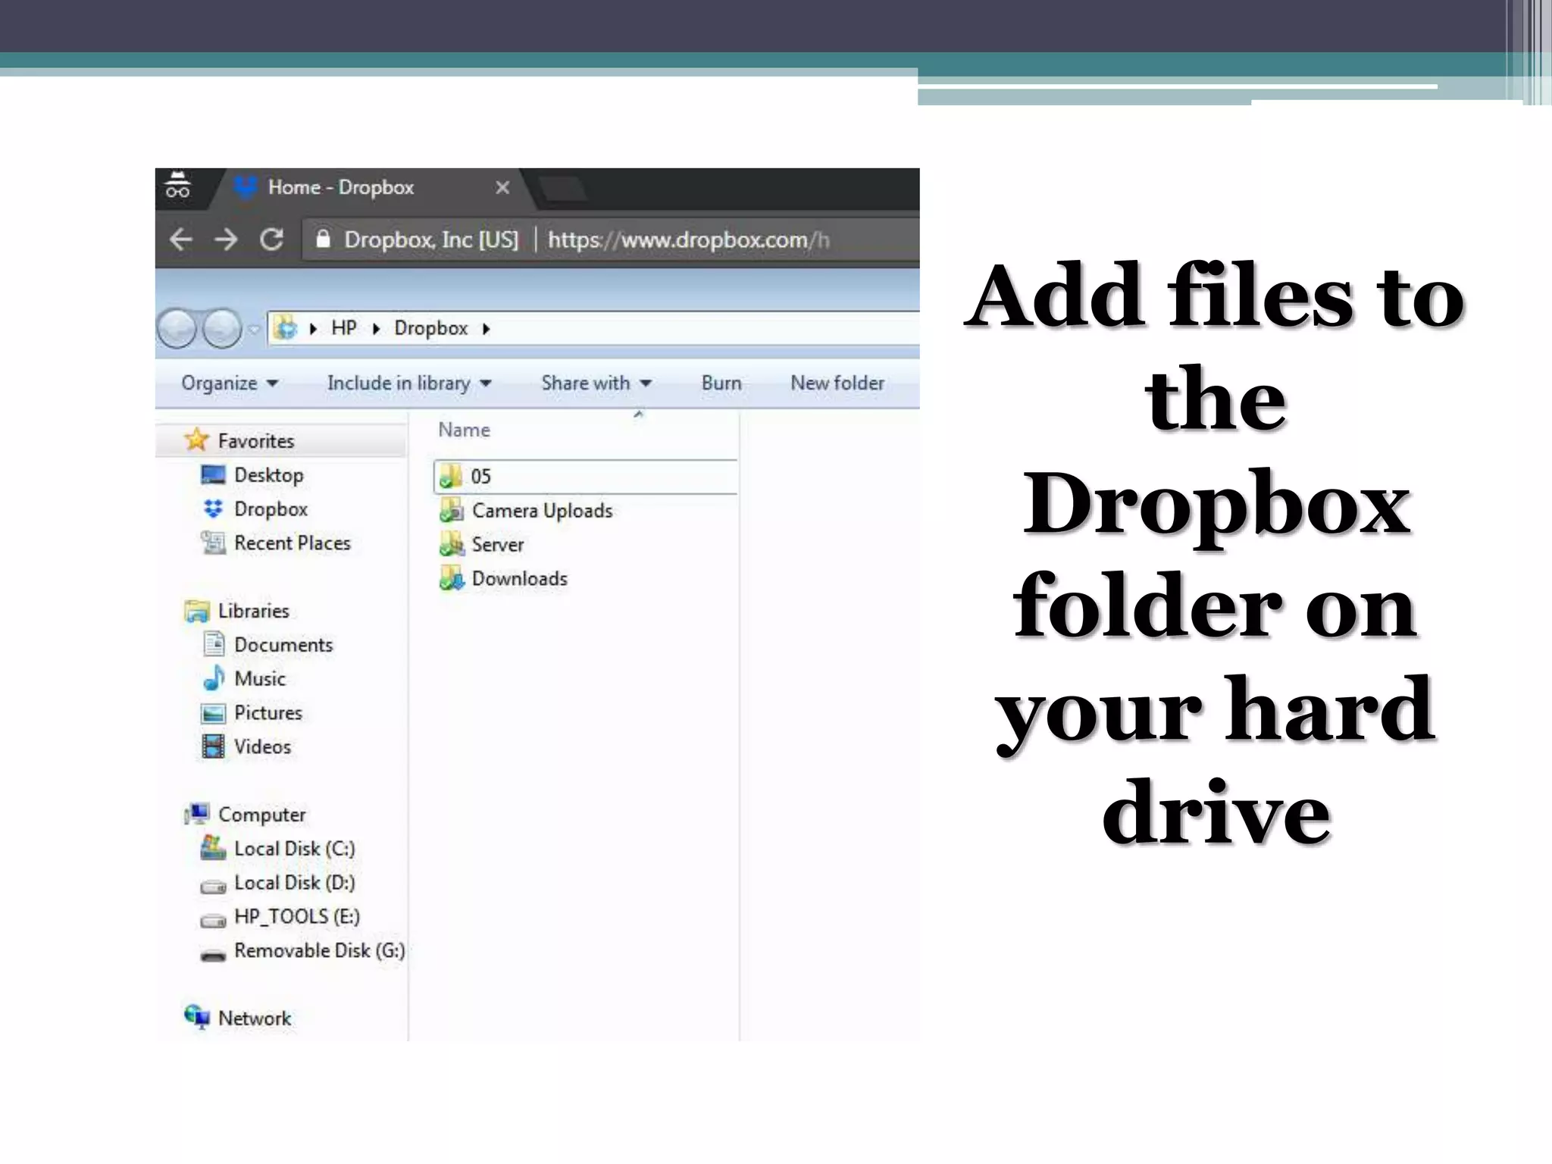Viewport: 1552px width, 1164px height.
Task: Open Desktop under Favorites
Action: [268, 475]
